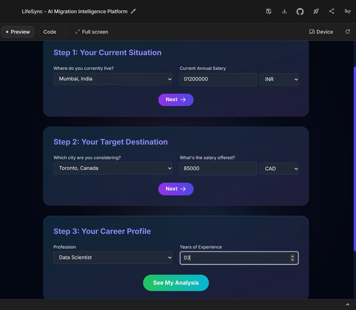Image resolution: width=356 pixels, height=310 pixels.
Task: Open the Device preview options
Action: tap(321, 32)
